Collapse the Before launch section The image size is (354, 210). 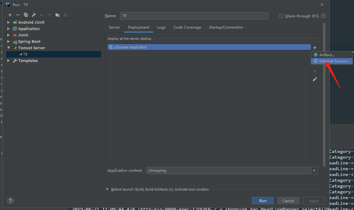pos(107,189)
